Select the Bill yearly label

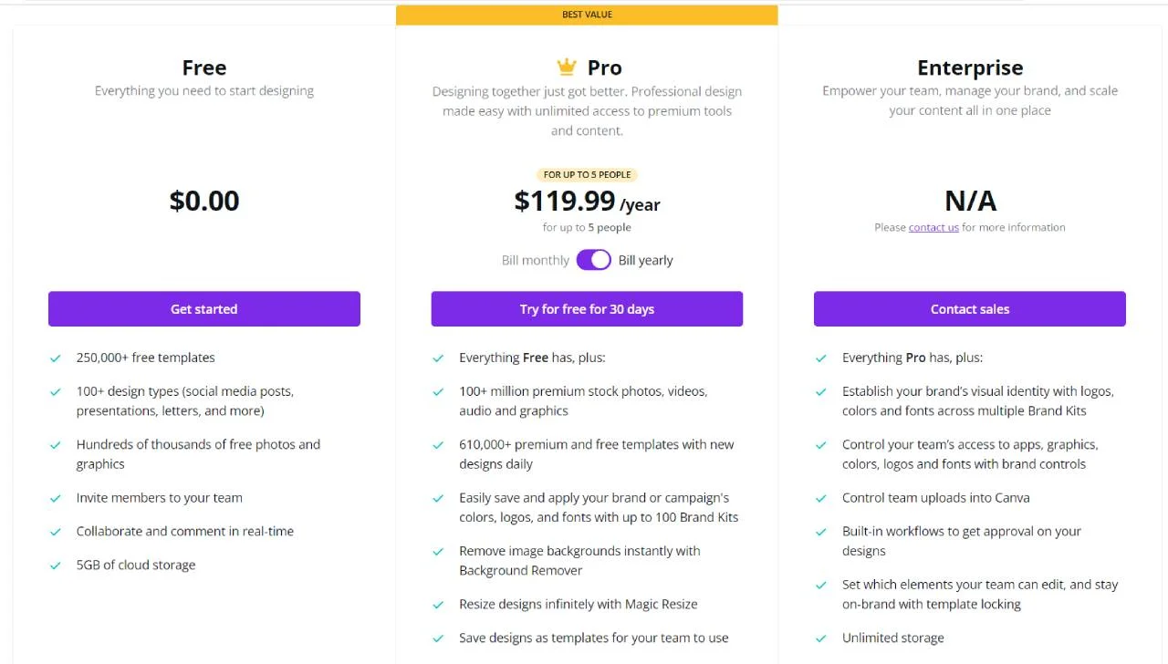(645, 260)
